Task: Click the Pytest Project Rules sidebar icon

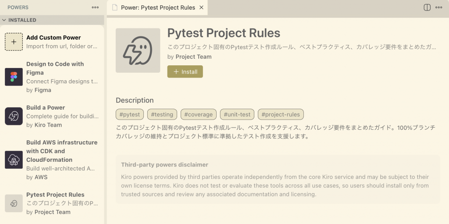Action: click(x=14, y=203)
